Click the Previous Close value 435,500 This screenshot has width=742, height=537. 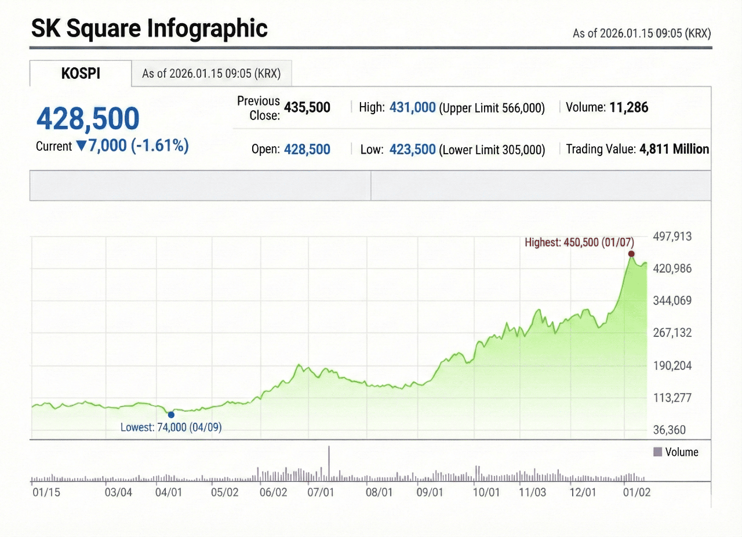[307, 107]
